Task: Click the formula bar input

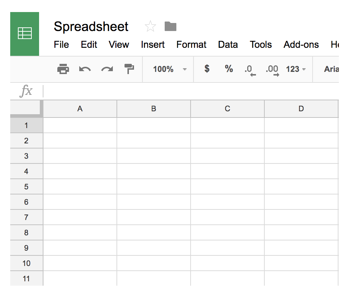Action: pyautogui.click(x=190, y=91)
